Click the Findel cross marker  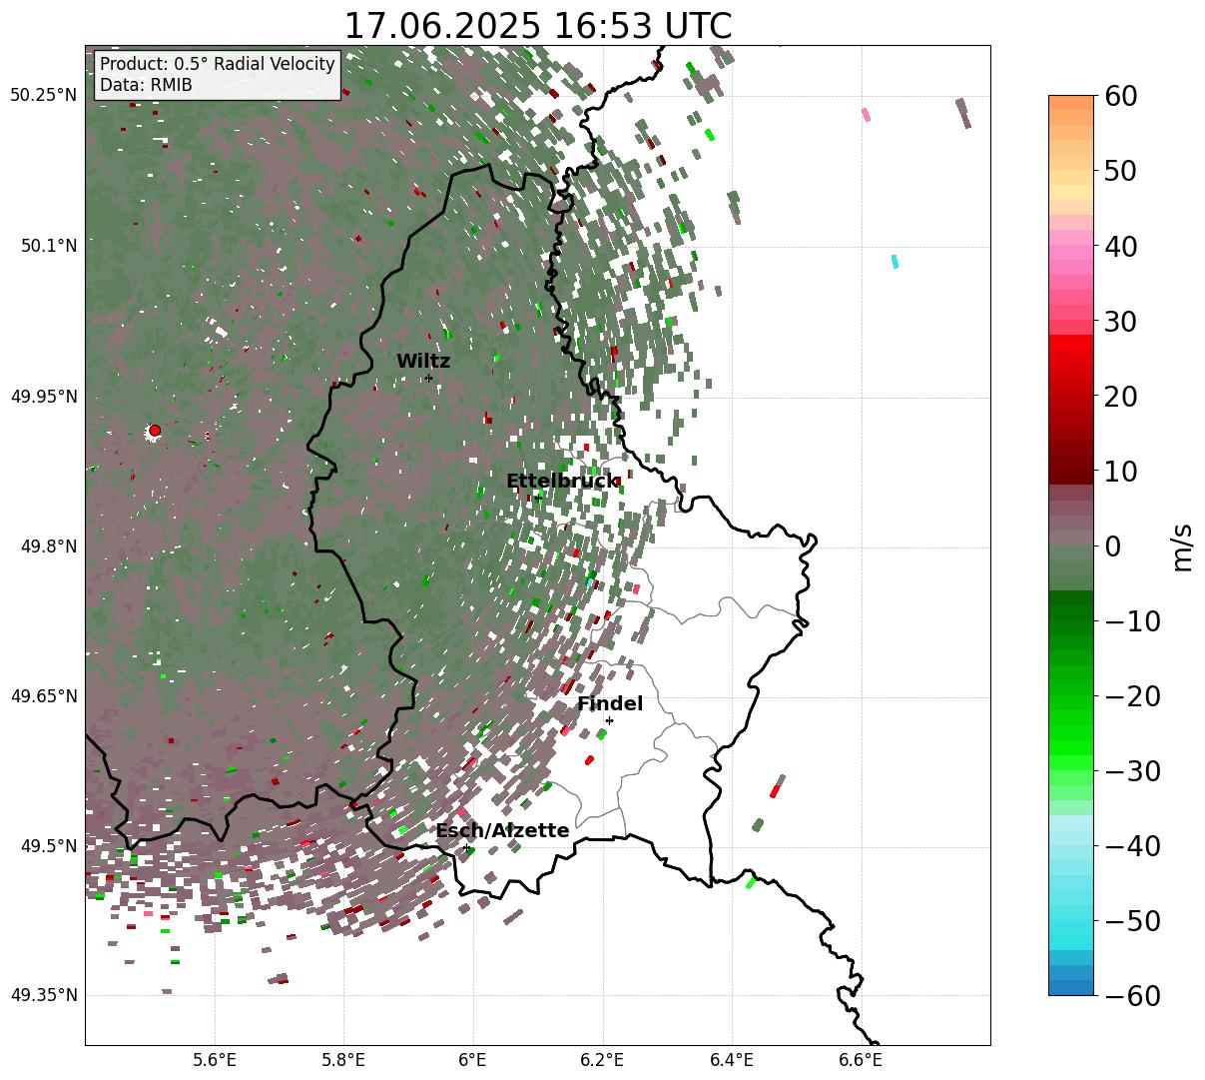609,720
